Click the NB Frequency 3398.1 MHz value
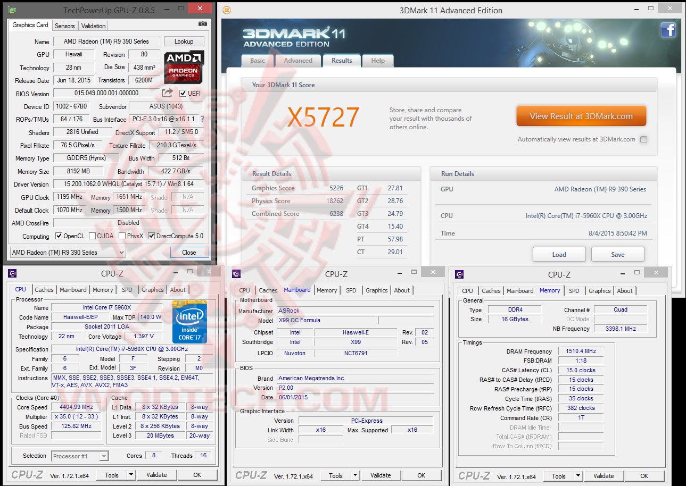Viewport: 686px width, 486px height. (x=621, y=329)
